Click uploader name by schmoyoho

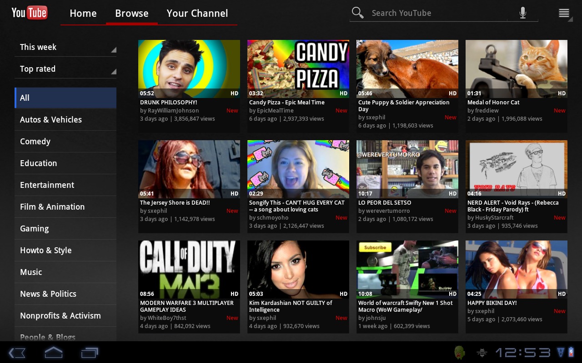pos(269,218)
